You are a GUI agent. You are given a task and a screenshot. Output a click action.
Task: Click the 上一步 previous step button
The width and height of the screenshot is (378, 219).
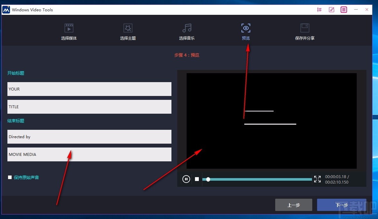tap(294, 205)
